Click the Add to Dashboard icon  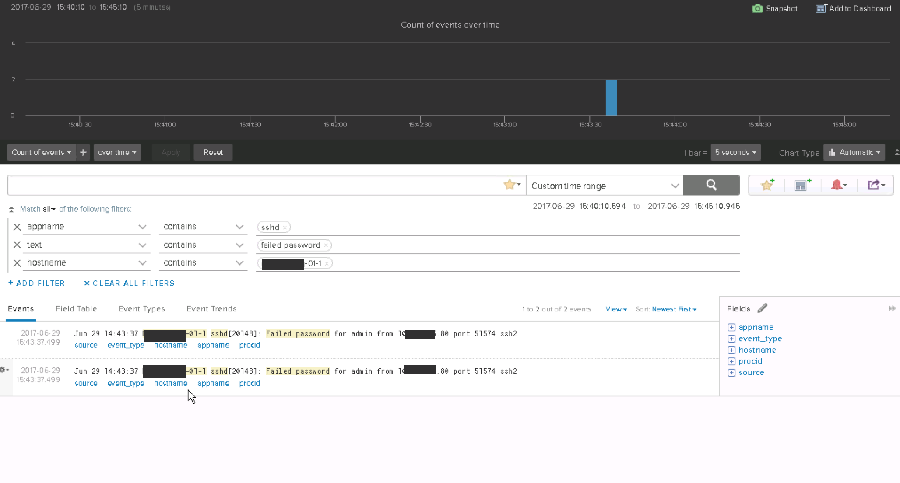point(821,8)
